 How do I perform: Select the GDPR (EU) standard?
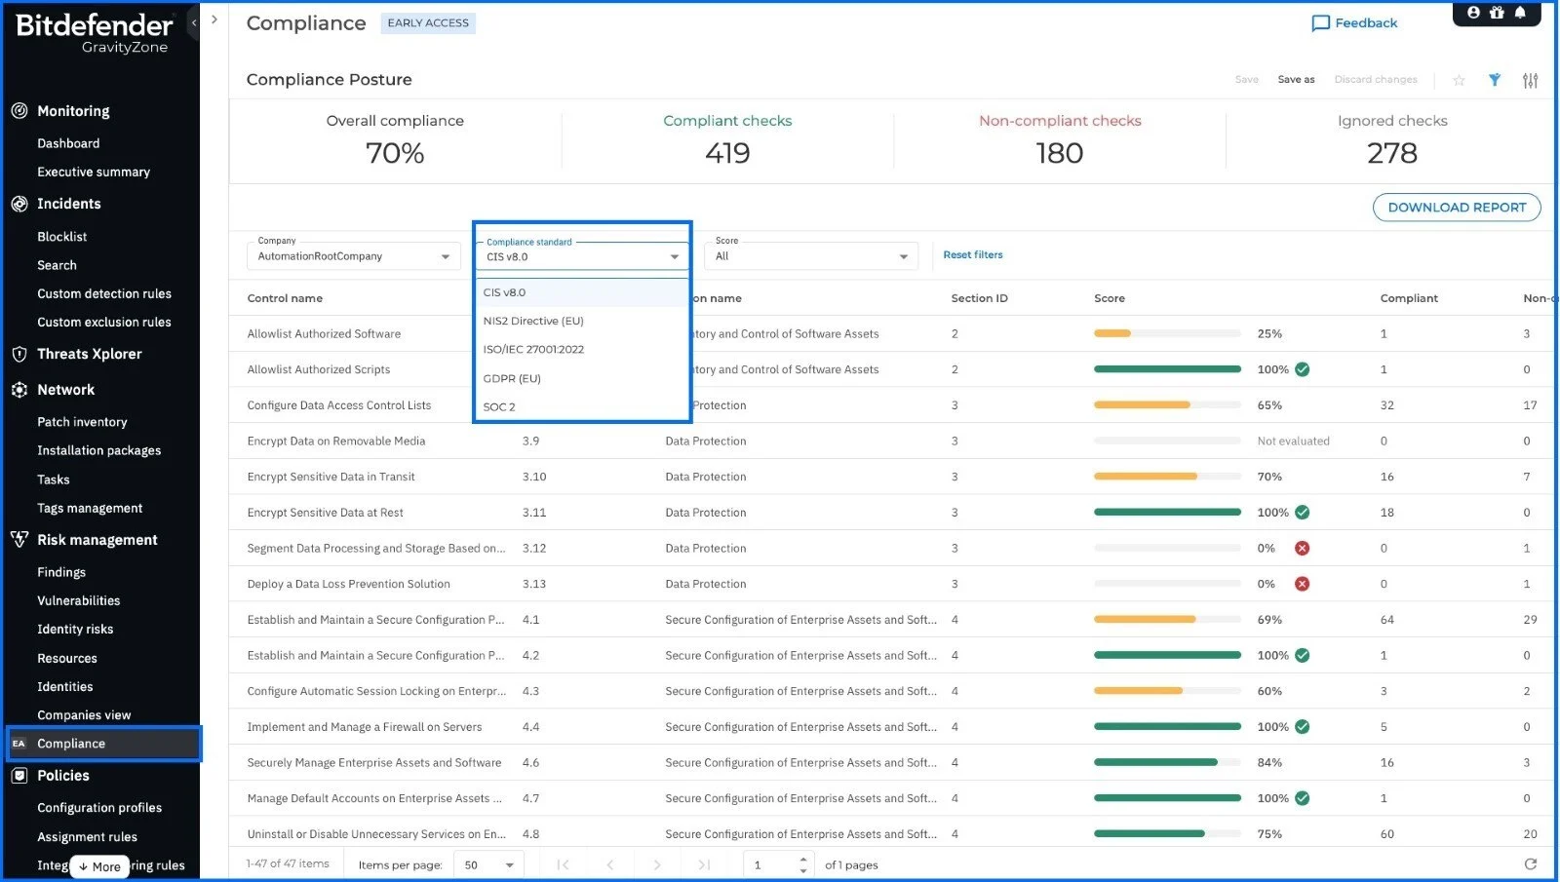(512, 378)
